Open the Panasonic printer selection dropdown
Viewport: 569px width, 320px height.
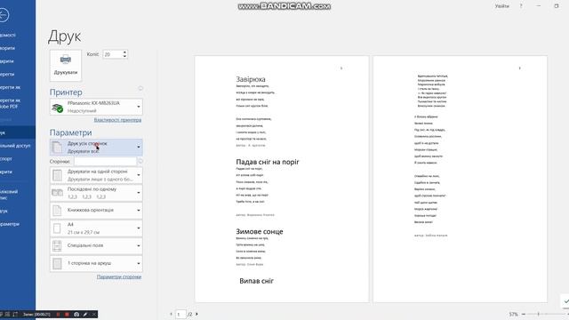point(96,107)
